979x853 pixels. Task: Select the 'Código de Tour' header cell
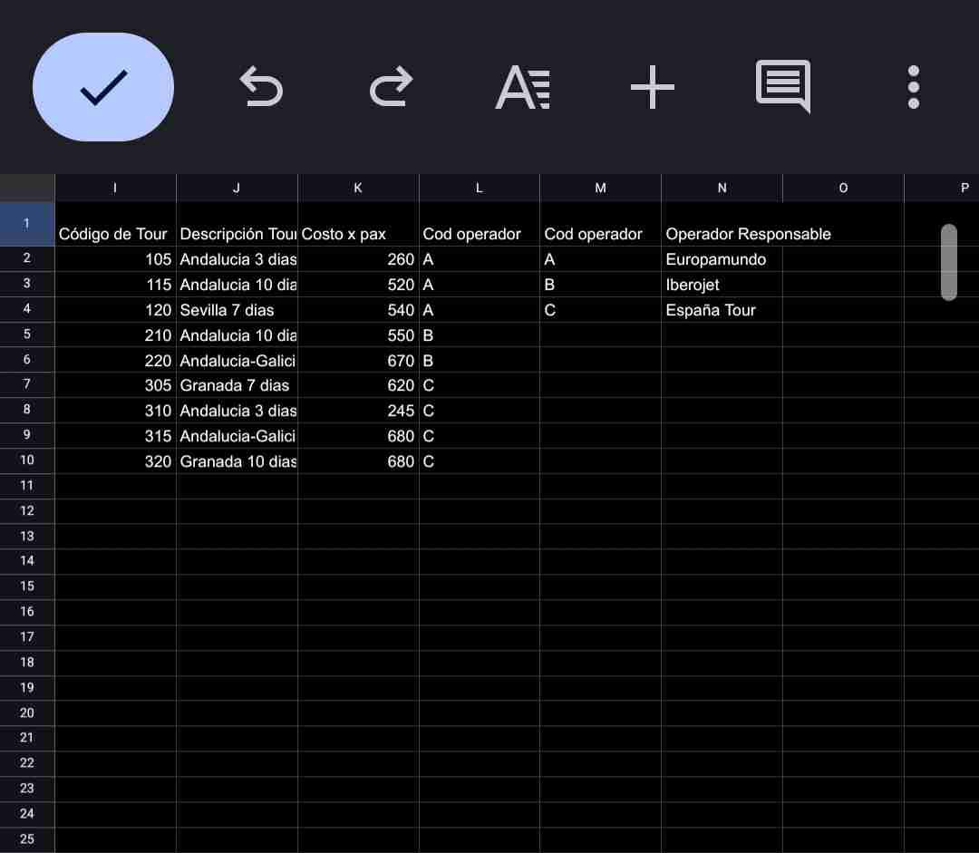click(x=115, y=234)
